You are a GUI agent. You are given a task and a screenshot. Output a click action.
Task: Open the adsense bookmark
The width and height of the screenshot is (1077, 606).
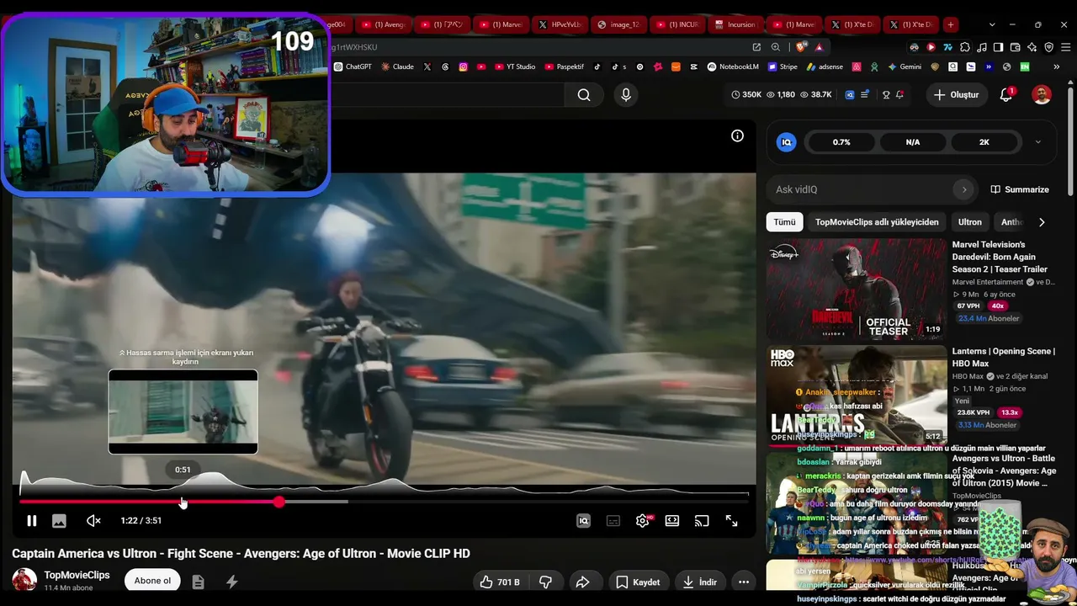point(825,66)
